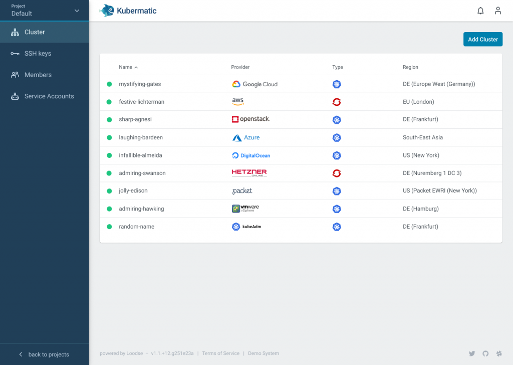Click the Kubernetes type icon for mystifying-gates
Image resolution: width=513 pixels, height=365 pixels.
click(x=337, y=84)
